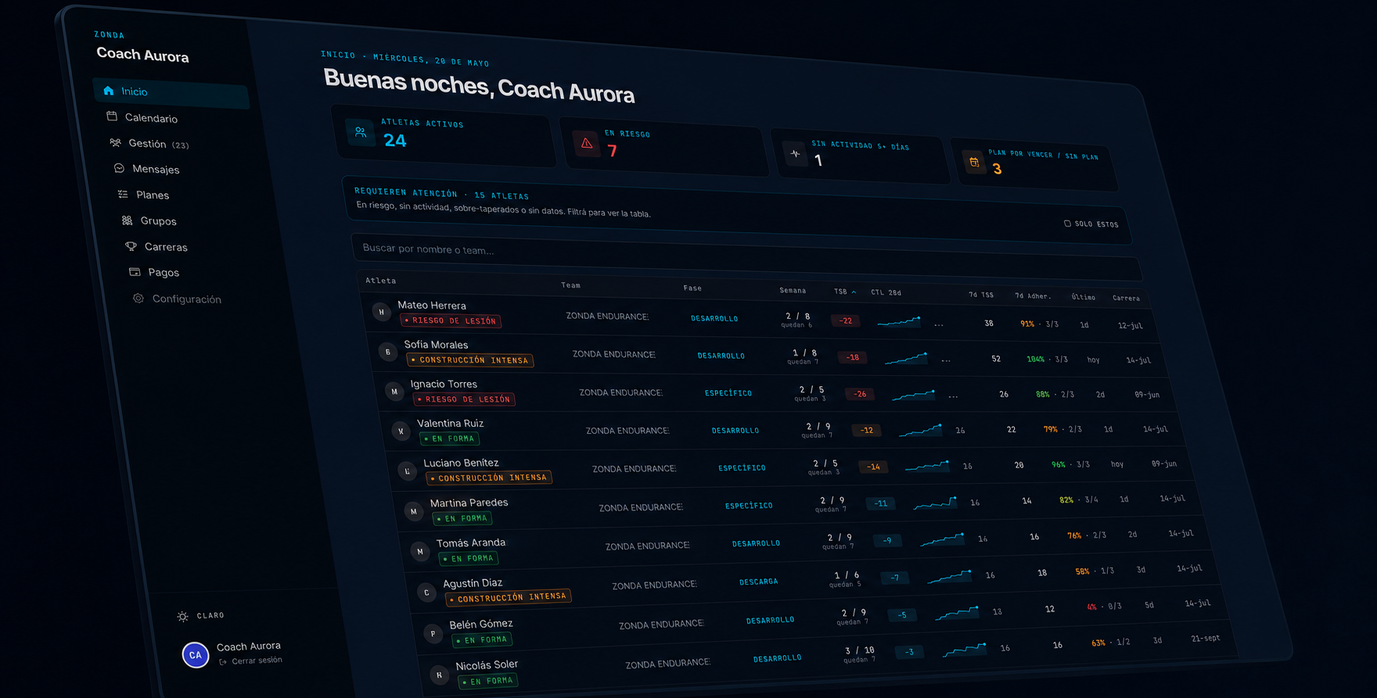
Task: Sort by the Carrera column header
Action: click(x=1126, y=298)
